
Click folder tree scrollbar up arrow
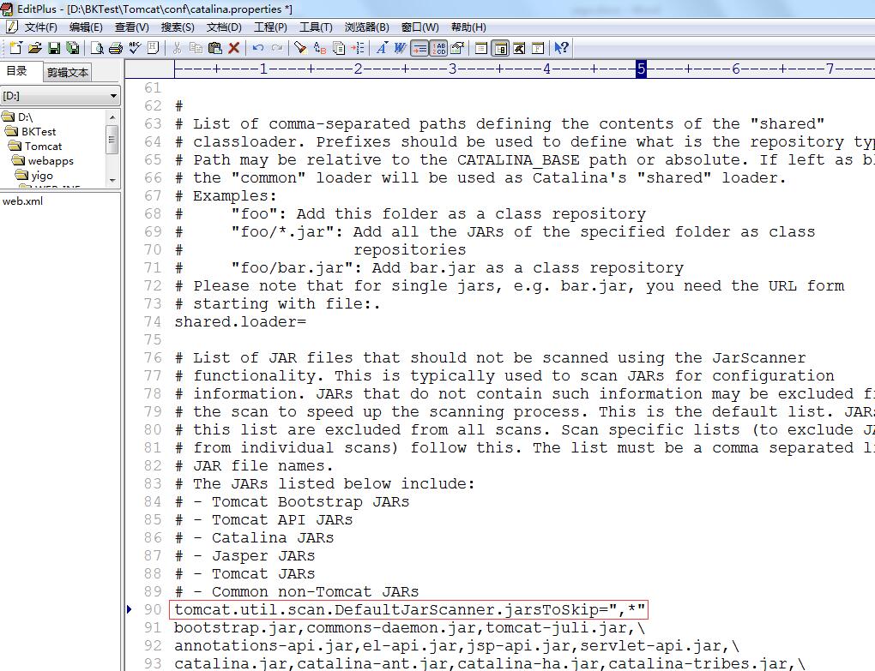click(x=112, y=117)
